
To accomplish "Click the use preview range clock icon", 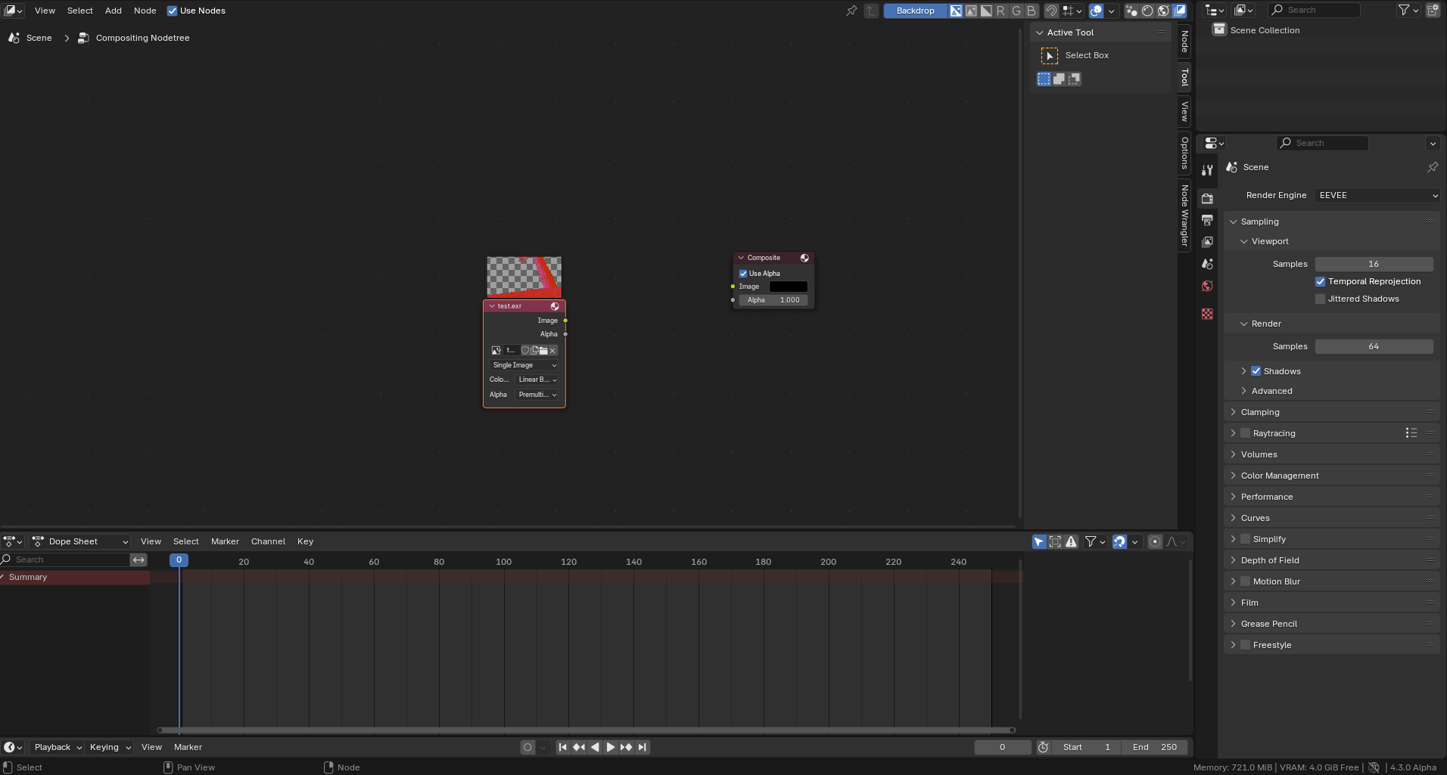I will (x=1043, y=747).
